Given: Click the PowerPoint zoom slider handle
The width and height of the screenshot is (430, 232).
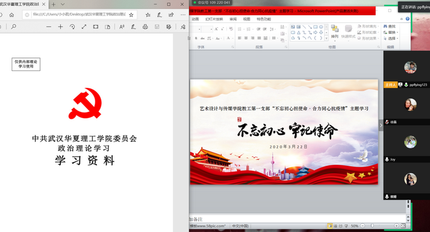Looking at the screenshot, I should pyautogui.click(x=372, y=226).
